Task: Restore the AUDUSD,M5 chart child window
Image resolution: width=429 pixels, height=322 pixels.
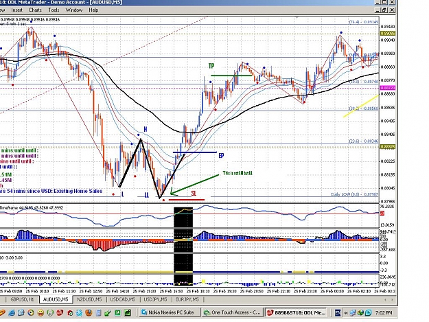Action: 384,10
